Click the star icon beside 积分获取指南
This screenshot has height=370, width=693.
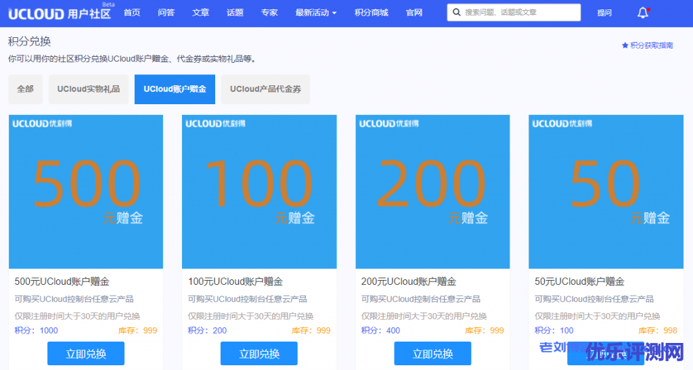(x=625, y=45)
